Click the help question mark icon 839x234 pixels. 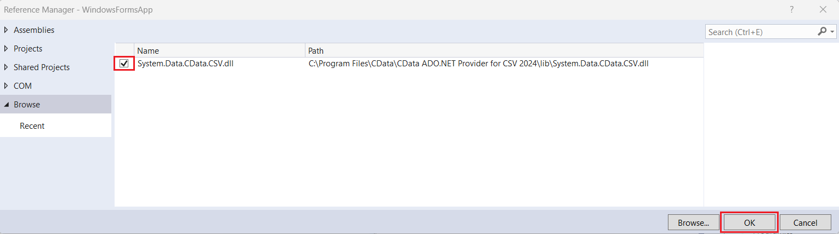point(791,9)
